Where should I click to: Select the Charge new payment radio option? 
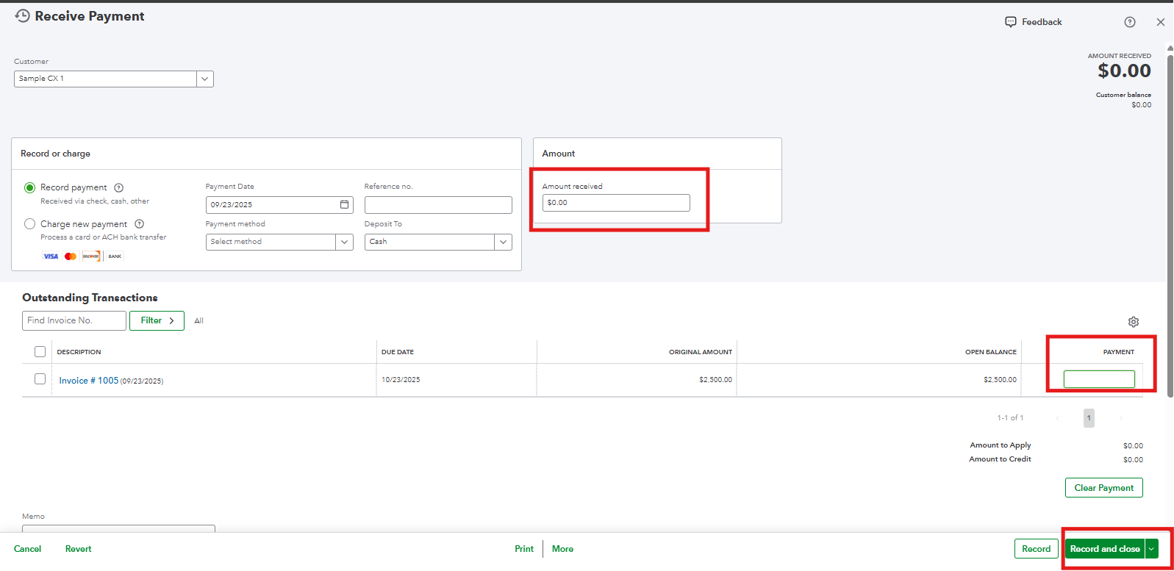pyautogui.click(x=30, y=224)
